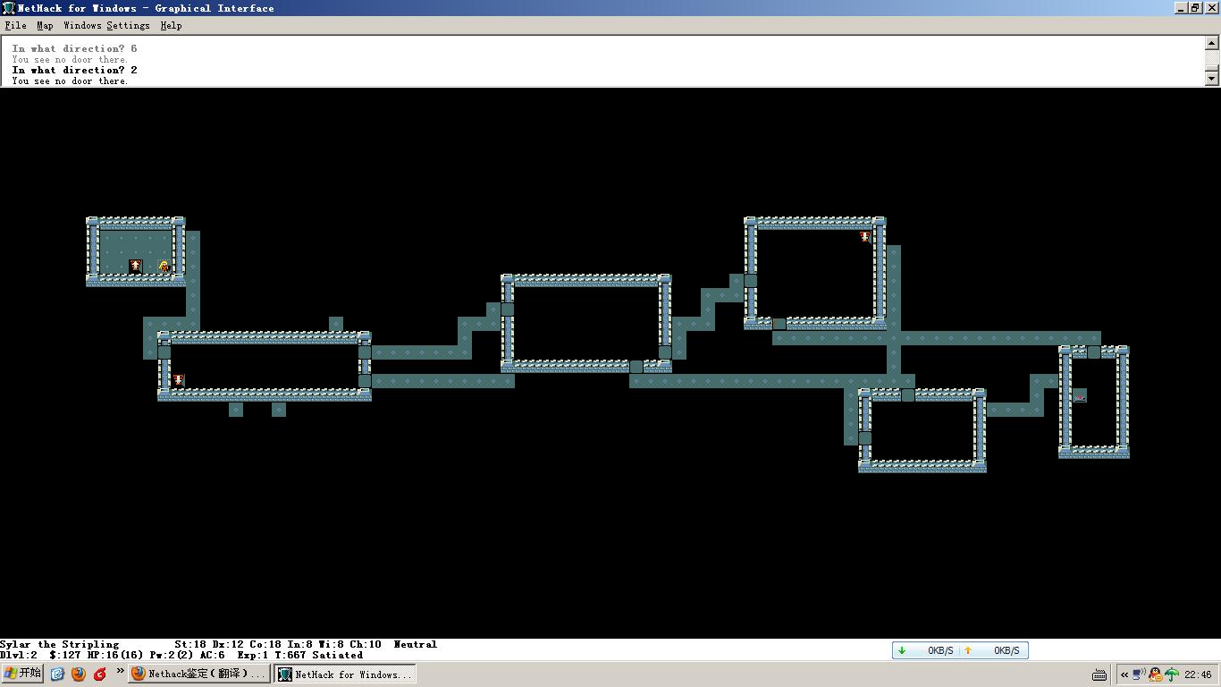Click the Windows Start button
The height and width of the screenshot is (687, 1221).
[x=22, y=674]
